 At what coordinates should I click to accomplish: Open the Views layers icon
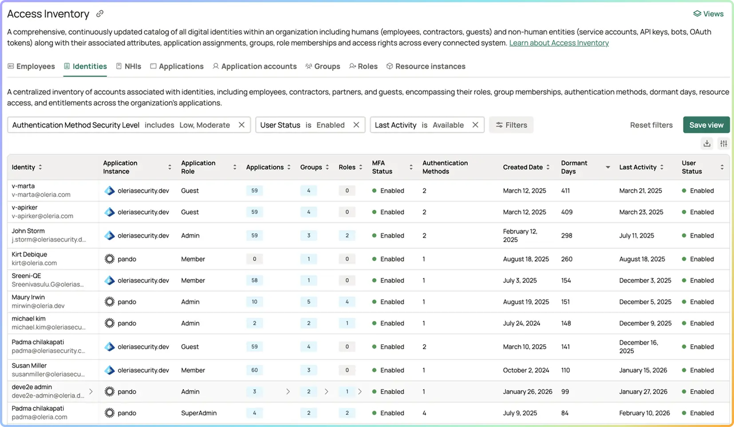click(697, 14)
